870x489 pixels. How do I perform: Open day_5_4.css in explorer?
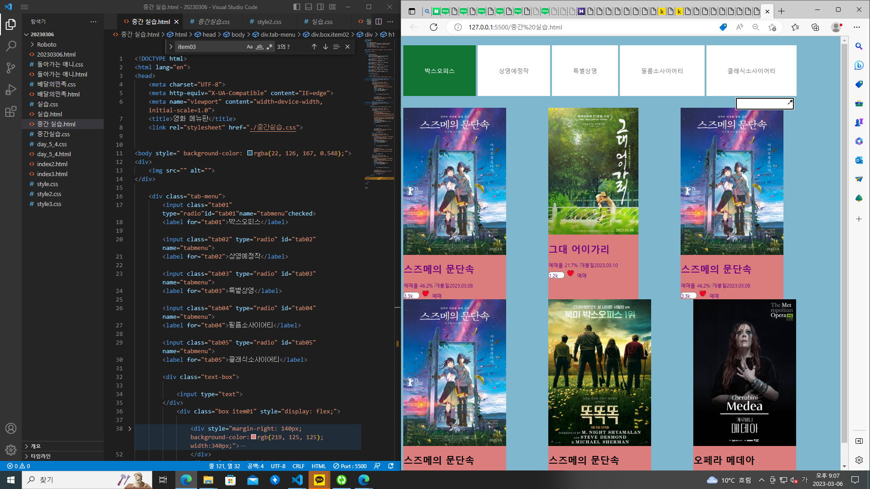[52, 144]
